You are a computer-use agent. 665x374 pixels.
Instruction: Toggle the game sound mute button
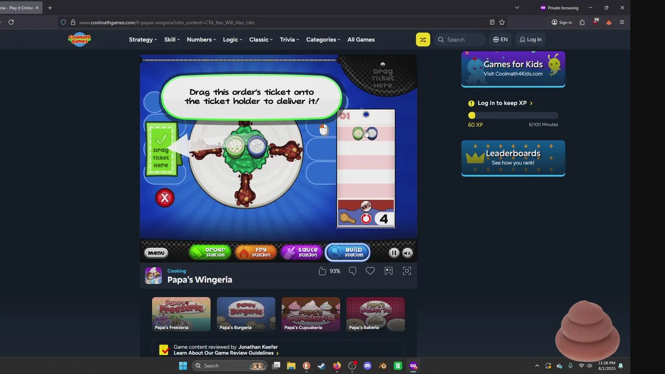(408, 253)
